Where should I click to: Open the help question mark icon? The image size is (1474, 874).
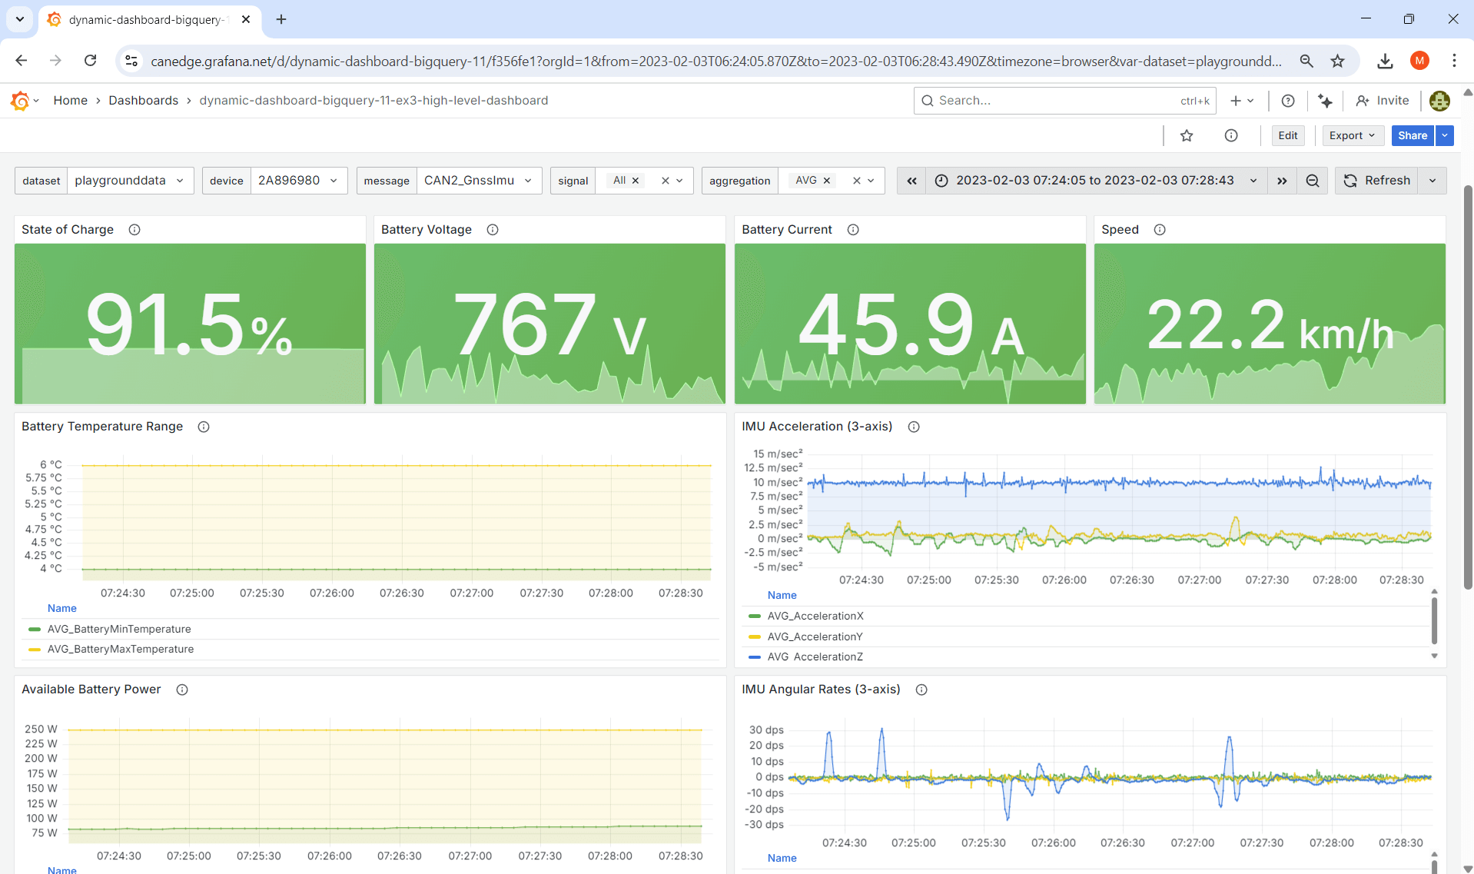coord(1288,101)
